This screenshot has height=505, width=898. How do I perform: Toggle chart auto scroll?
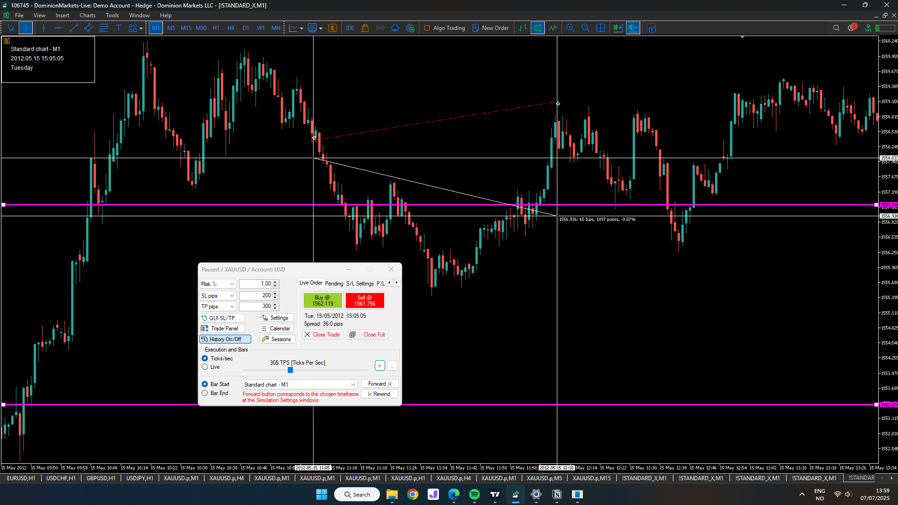point(618,28)
